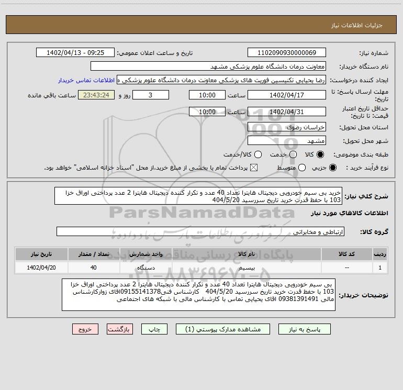Click the ردیف column header
Screen dimensions: 403x390
[x=380, y=254]
